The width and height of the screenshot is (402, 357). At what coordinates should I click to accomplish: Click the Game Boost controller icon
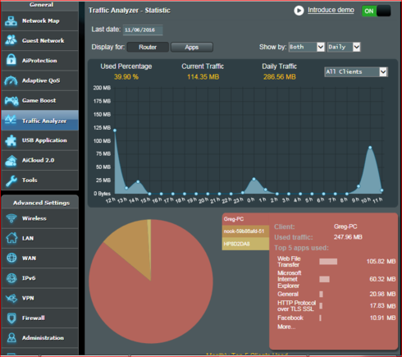[x=11, y=101]
